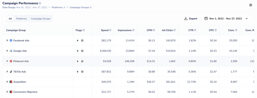Click the info icon beside CTR header

(x=195, y=30)
